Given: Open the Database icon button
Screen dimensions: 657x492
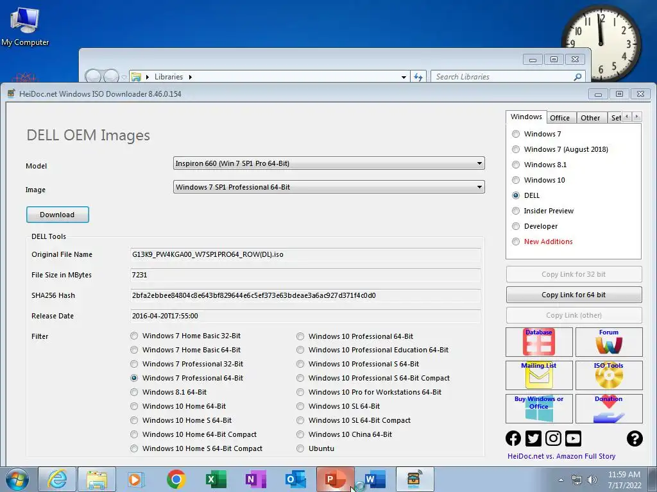Looking at the screenshot, I should (539, 342).
